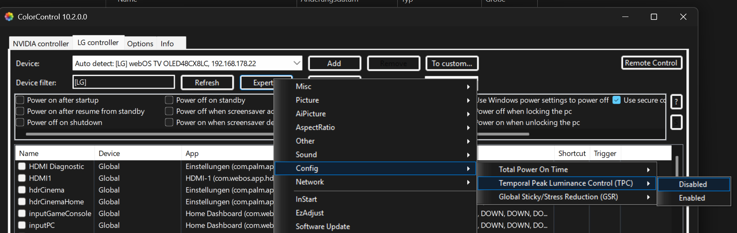The width and height of the screenshot is (737, 233).
Task: Select the Config menu entry
Action: point(375,168)
